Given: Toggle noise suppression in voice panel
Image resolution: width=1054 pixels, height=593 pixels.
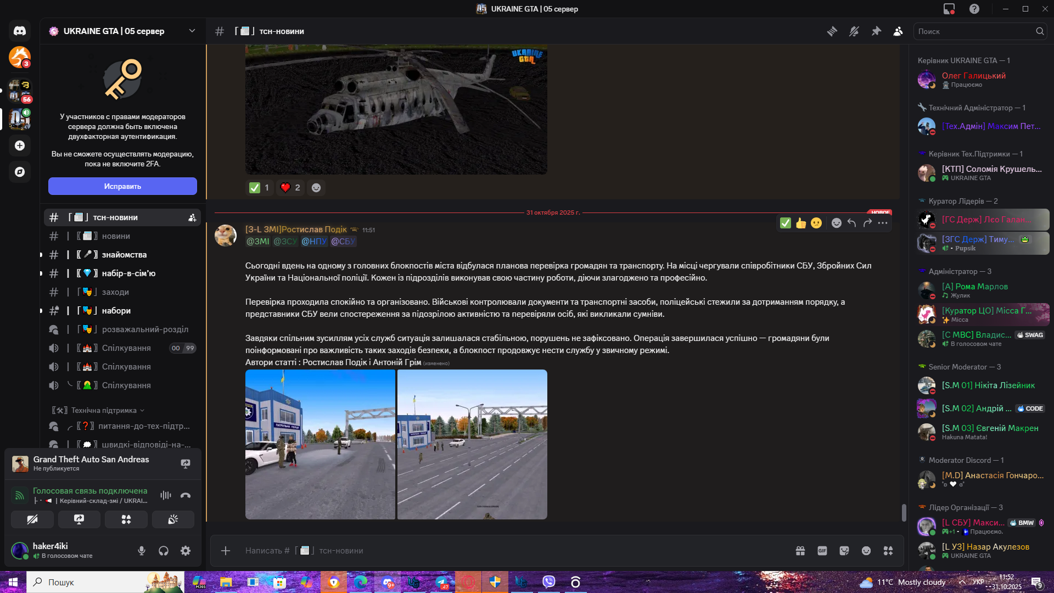Looking at the screenshot, I should coord(166,495).
